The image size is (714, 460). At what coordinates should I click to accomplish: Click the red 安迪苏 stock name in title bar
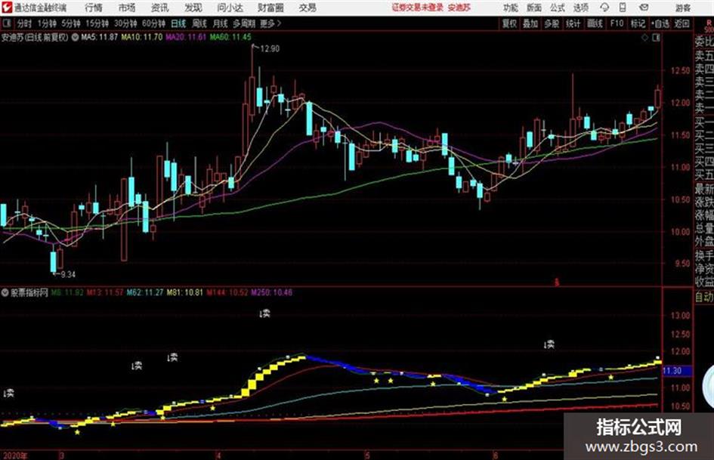[459, 8]
